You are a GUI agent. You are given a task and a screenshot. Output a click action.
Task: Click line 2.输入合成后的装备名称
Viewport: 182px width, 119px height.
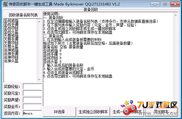(63, 65)
